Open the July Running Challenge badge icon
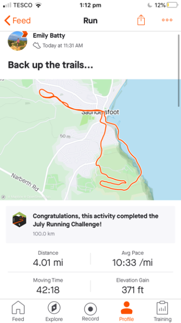The height and width of the screenshot is (323, 181). [19, 220]
